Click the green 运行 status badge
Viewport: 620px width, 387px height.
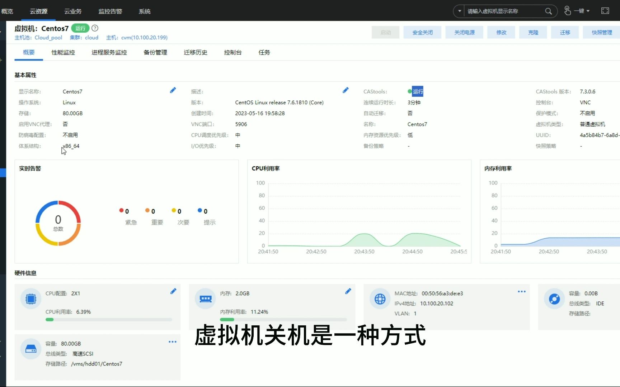click(x=80, y=28)
